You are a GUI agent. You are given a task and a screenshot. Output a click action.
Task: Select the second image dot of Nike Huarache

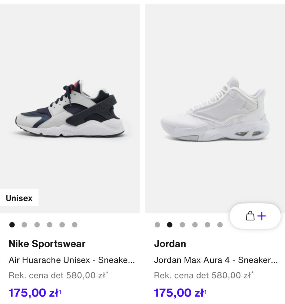tap(24, 225)
